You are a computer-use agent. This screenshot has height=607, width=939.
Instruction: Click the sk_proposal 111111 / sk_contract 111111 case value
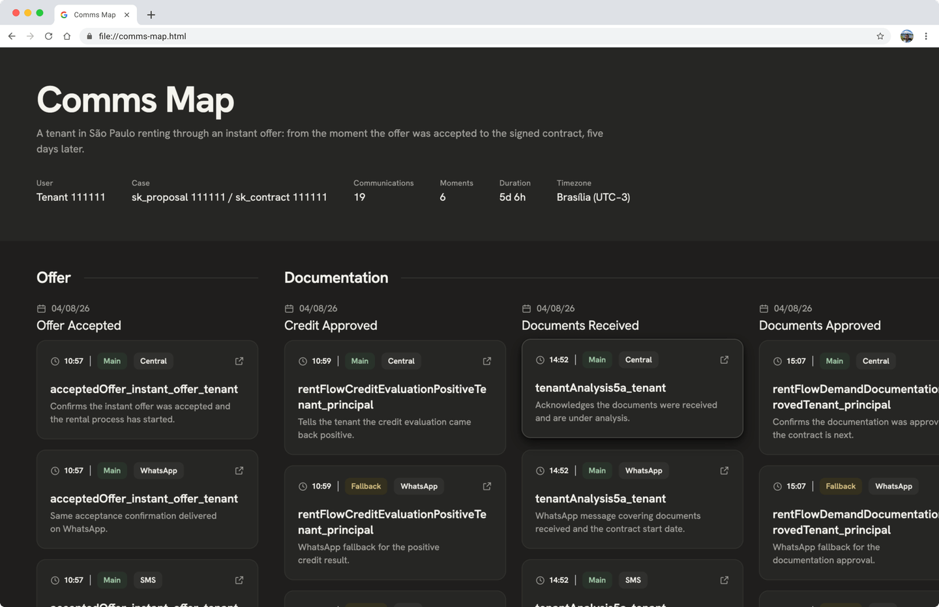point(230,198)
